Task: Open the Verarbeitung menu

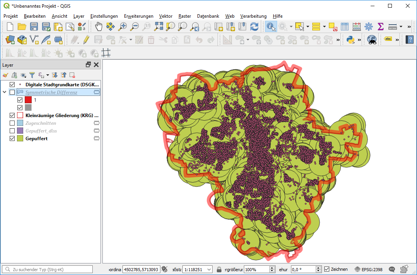Action: [253, 16]
